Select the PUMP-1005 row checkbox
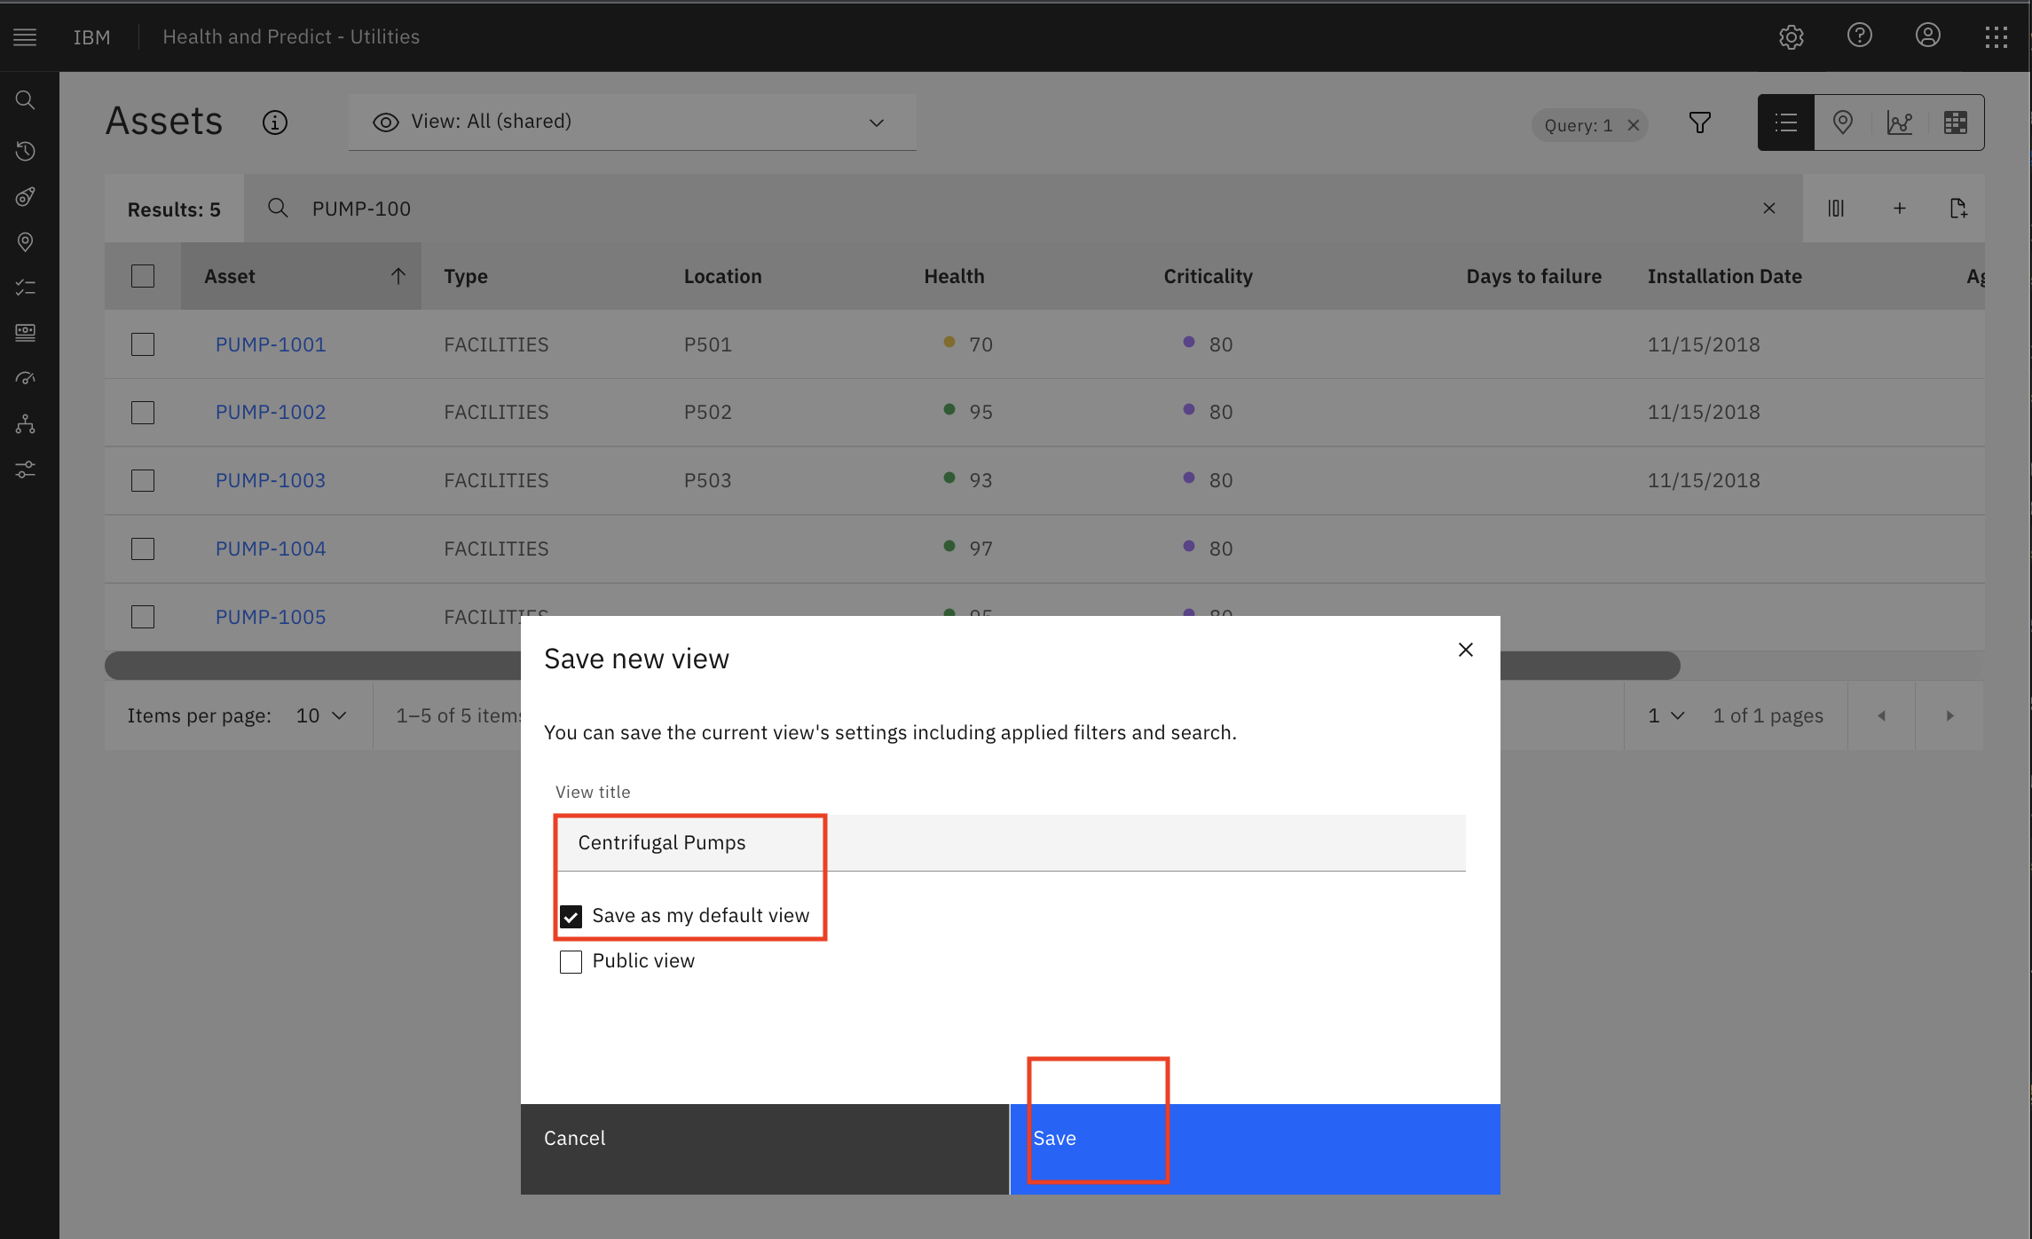 (x=143, y=617)
